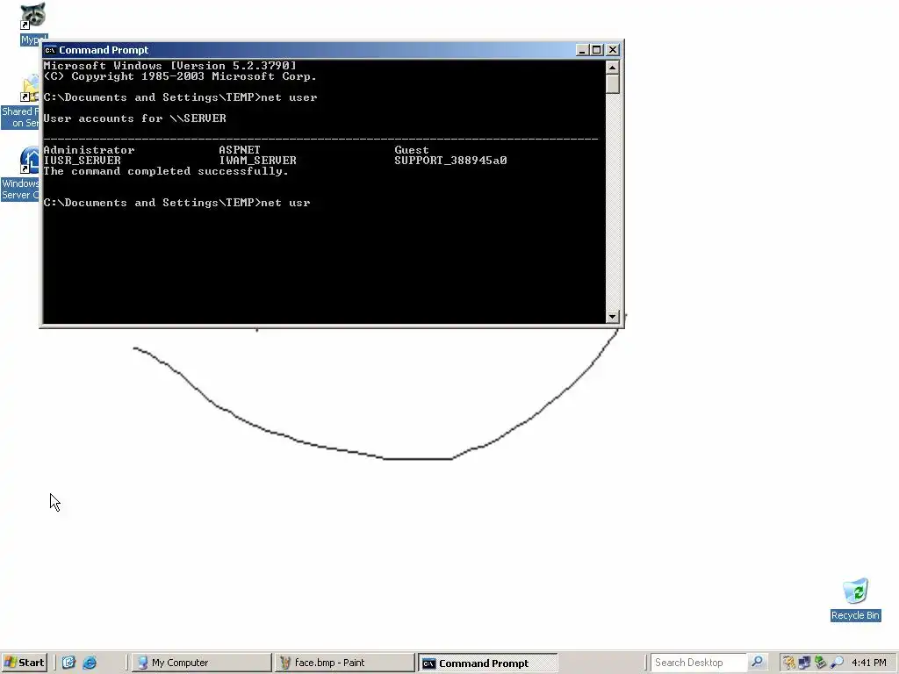Click the green shield tray icon
899x674 pixels.
[x=821, y=663]
